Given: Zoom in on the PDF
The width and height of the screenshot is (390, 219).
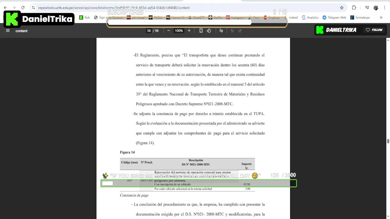Looking at the screenshot, I should click(x=189, y=30).
